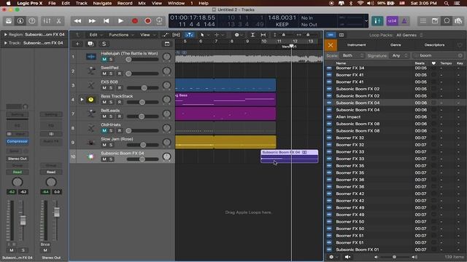
Task: Select the Descriptors tab in loop browser
Action: click(434, 45)
